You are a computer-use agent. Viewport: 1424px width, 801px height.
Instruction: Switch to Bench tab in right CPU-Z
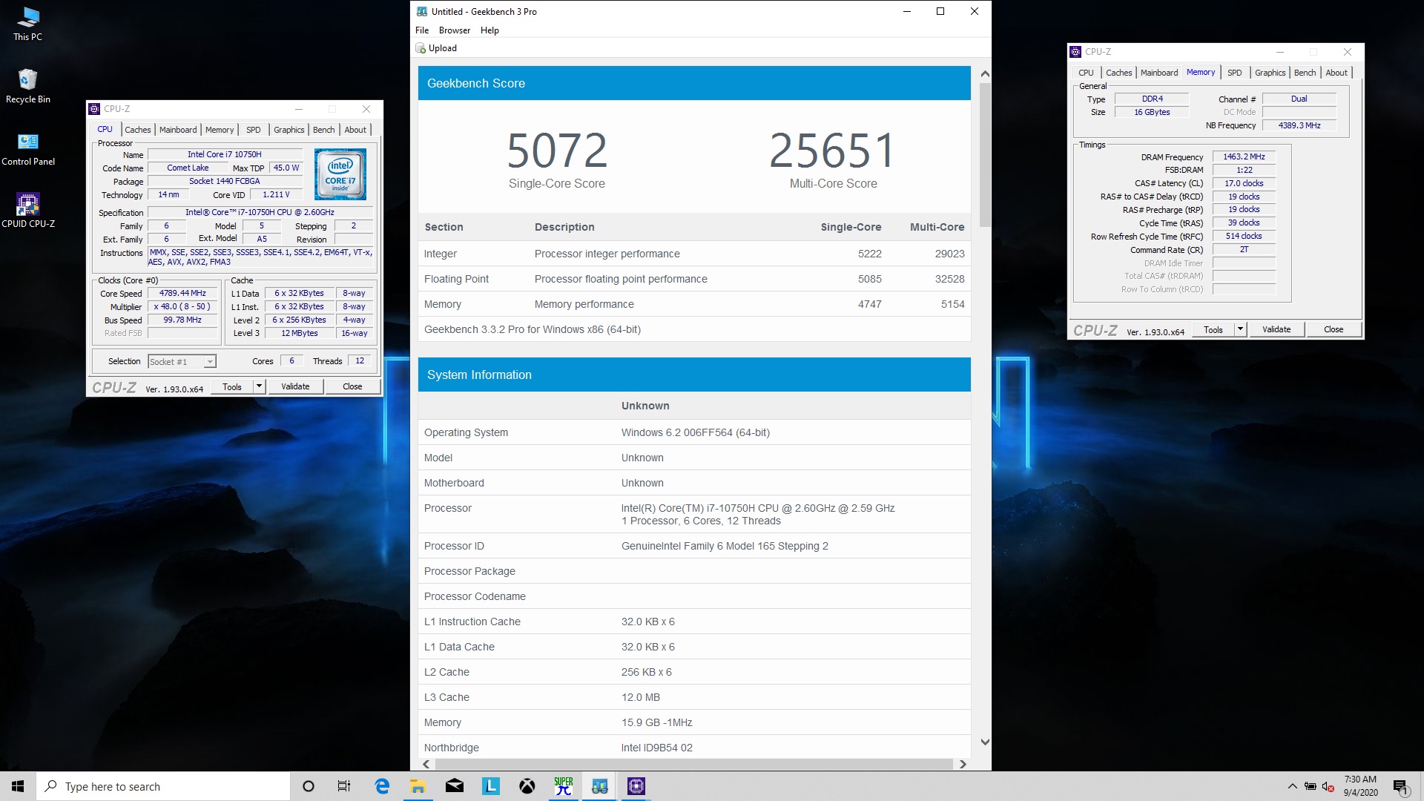pos(1305,73)
